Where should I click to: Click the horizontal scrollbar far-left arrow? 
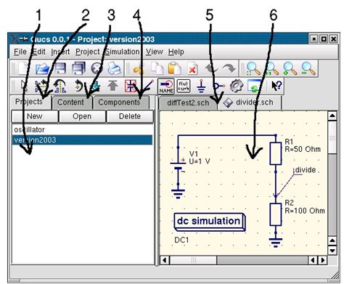click(165, 261)
